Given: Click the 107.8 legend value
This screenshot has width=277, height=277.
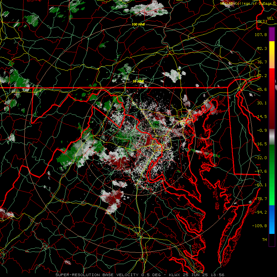Looking at the screenshot, I should pyautogui.click(x=261, y=34).
